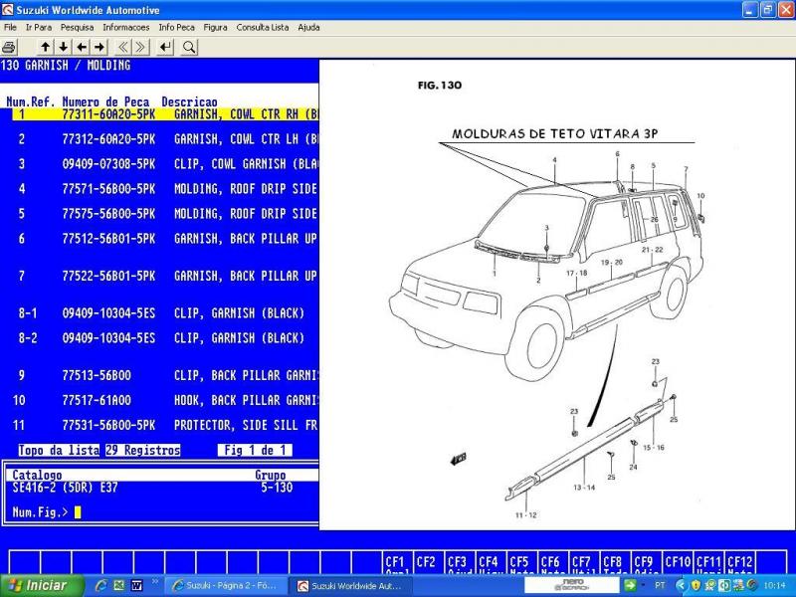Click the Num.Ref. column header
This screenshot has height=597, width=796.
coord(31,102)
